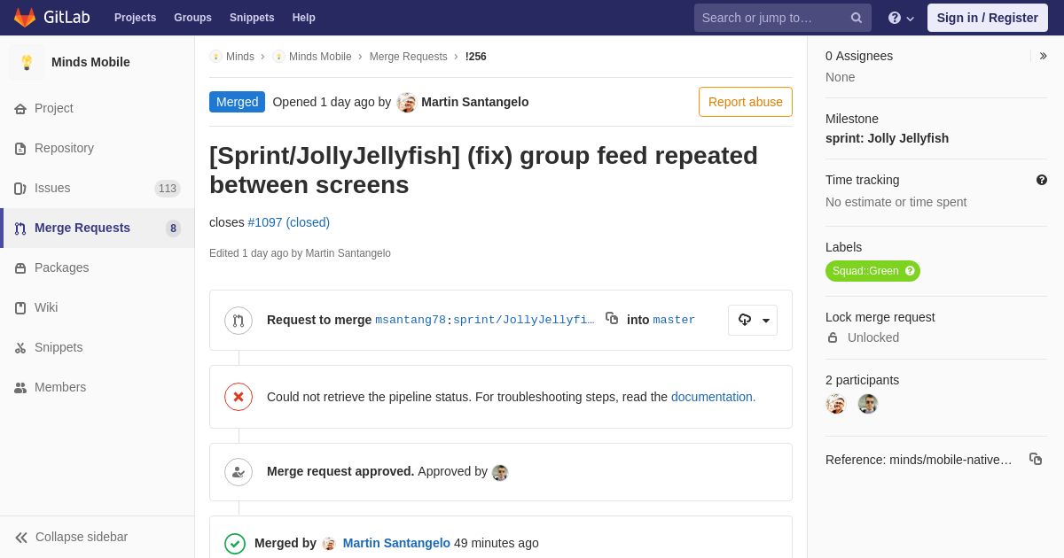This screenshot has height=558, width=1064.
Task: Open the Groups menu in navbar
Action: pyautogui.click(x=192, y=18)
